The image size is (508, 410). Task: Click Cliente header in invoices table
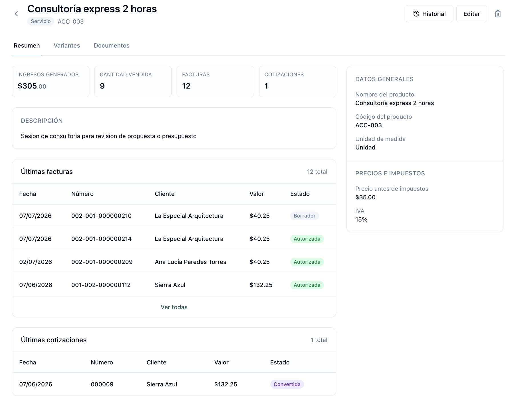tap(165, 194)
